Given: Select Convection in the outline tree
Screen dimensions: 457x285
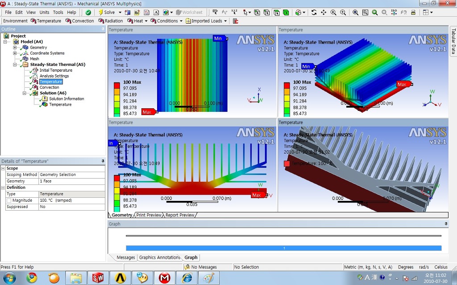Looking at the screenshot, I should (x=49, y=87).
